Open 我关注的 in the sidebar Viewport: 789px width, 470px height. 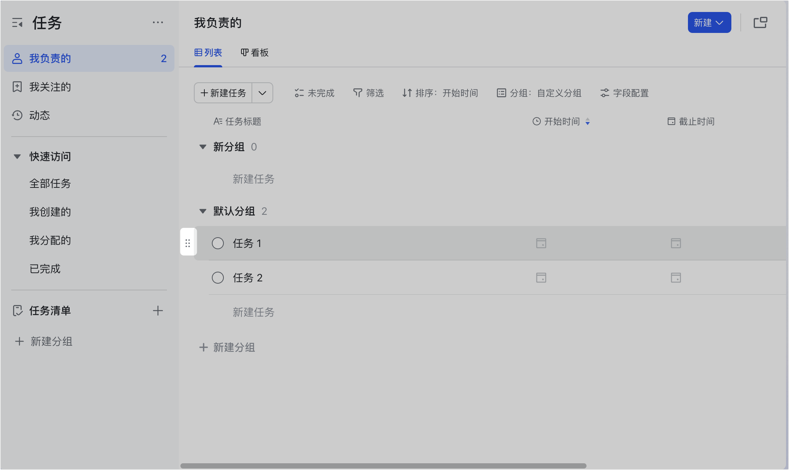tap(50, 87)
